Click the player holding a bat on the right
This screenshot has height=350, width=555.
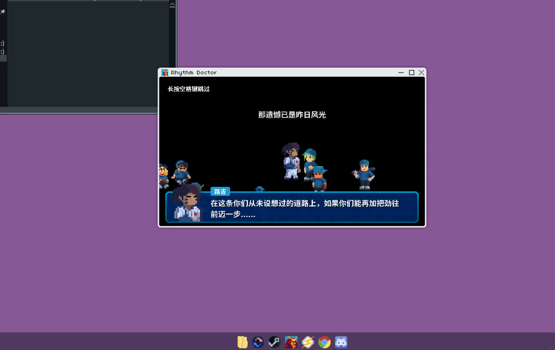pos(364,175)
